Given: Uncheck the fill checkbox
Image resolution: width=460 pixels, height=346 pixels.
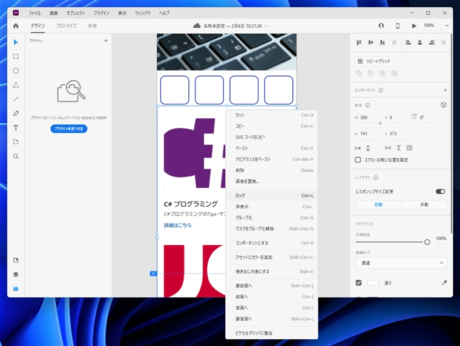Looking at the screenshot, I should pos(358,283).
